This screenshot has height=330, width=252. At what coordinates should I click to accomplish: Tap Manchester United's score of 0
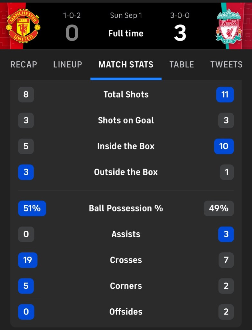pos(72,33)
